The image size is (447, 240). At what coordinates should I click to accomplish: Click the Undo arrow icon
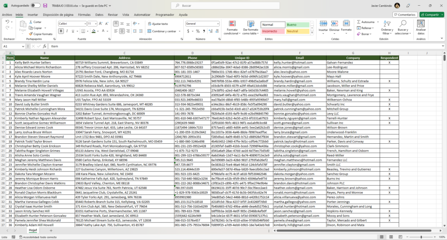(x=7, y=22)
